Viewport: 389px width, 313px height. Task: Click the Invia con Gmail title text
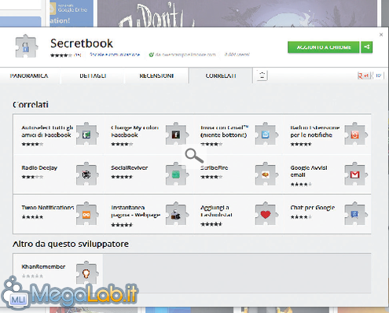coord(224,131)
